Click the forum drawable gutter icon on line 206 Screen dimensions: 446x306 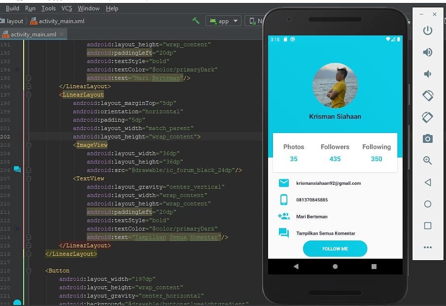pyautogui.click(x=17, y=170)
